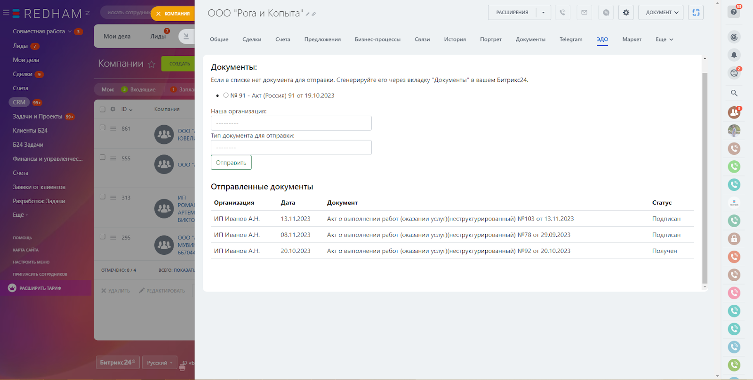The height and width of the screenshot is (380, 753).
Task: Click the phone call icon in header
Action: [x=562, y=13]
